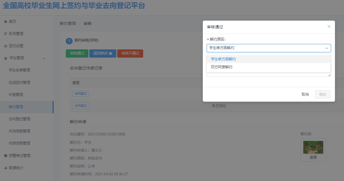Click the 学生管理 people icon
The width and height of the screenshot is (344, 181).
coord(6,58)
